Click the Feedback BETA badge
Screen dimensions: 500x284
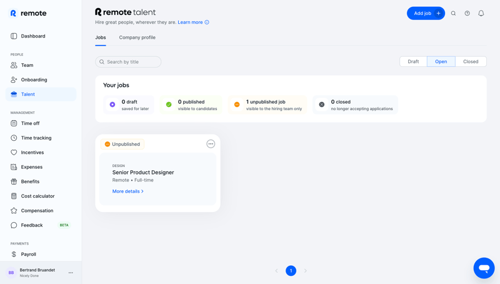click(64, 225)
